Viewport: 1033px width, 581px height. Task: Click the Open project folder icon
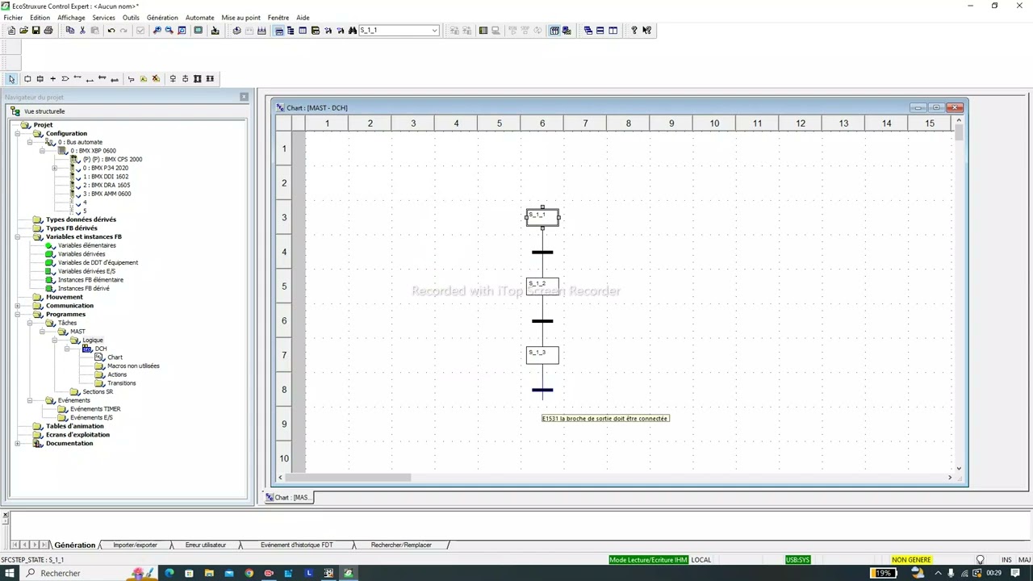coord(23,31)
